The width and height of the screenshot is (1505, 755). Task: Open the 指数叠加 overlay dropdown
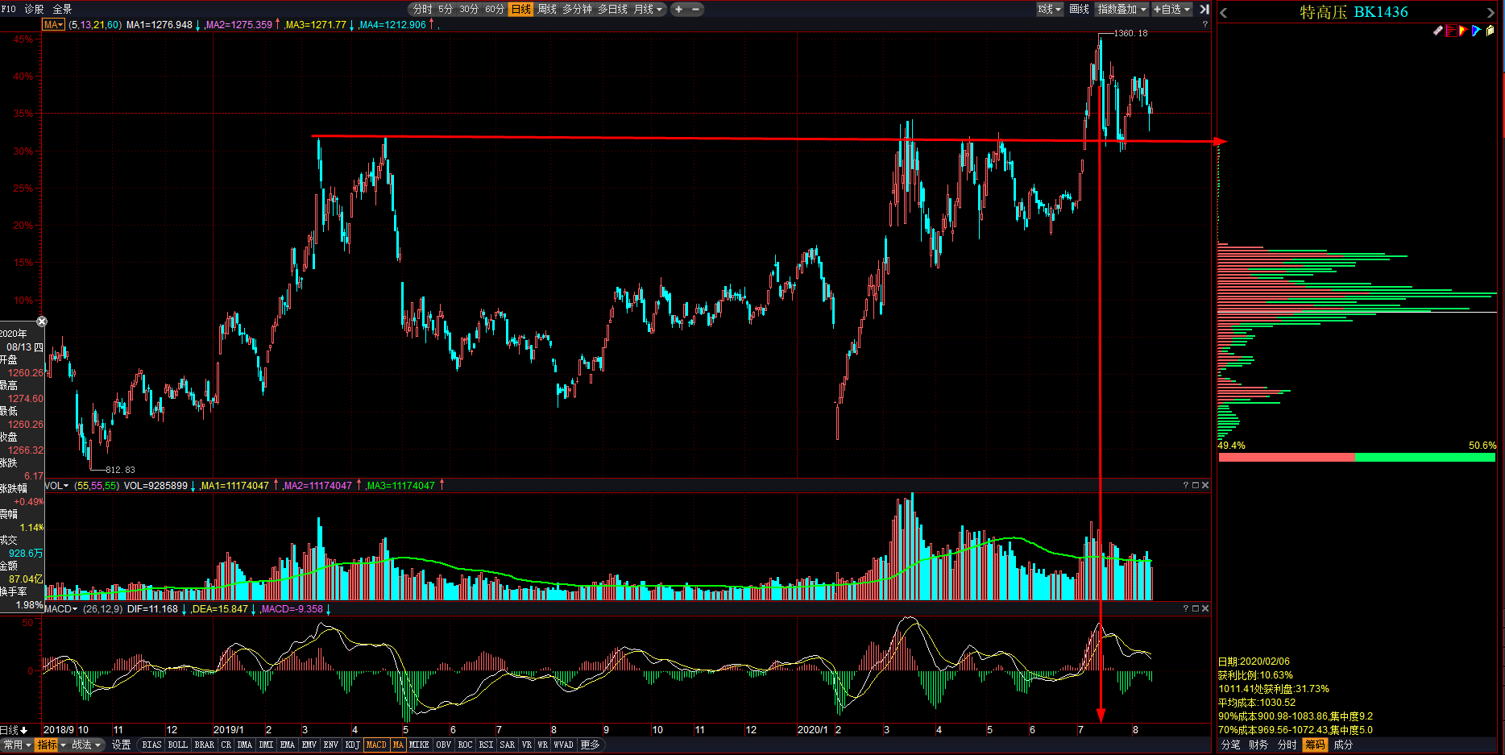(1121, 9)
